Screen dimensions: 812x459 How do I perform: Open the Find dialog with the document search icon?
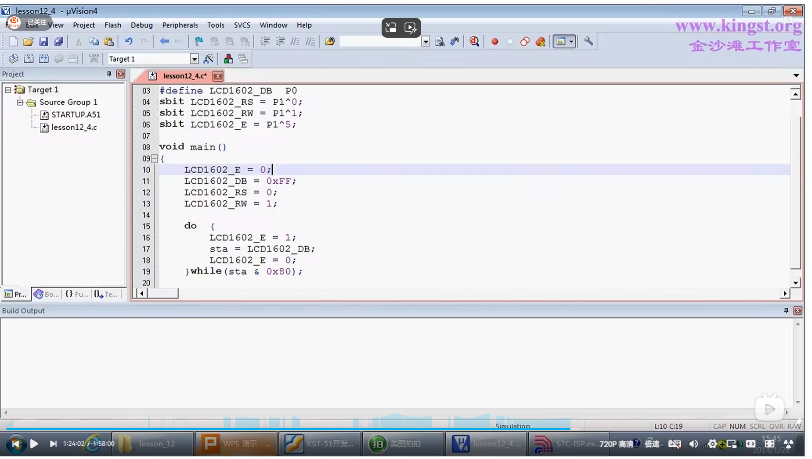point(439,42)
